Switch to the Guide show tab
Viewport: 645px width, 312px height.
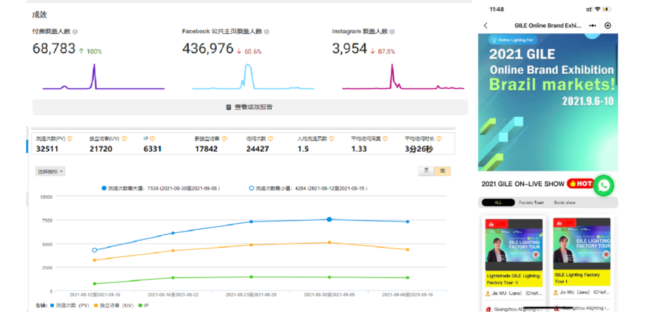564,202
